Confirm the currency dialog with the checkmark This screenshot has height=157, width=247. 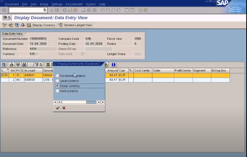[x=58, y=108]
